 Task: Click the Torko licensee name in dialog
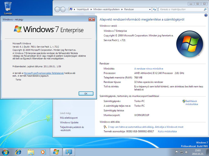point(18,80)
